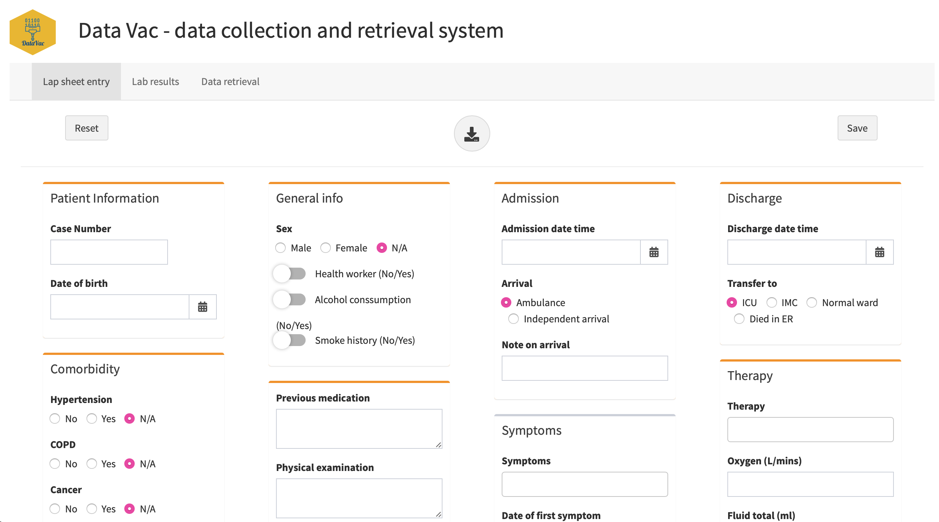Turn on Smoke history switch

coord(290,340)
